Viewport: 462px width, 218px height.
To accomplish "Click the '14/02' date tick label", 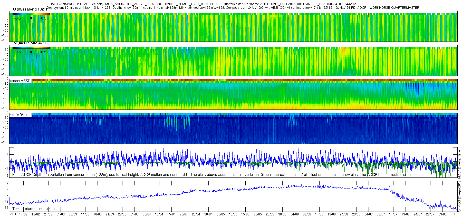I will pyautogui.click(x=23, y=214).
